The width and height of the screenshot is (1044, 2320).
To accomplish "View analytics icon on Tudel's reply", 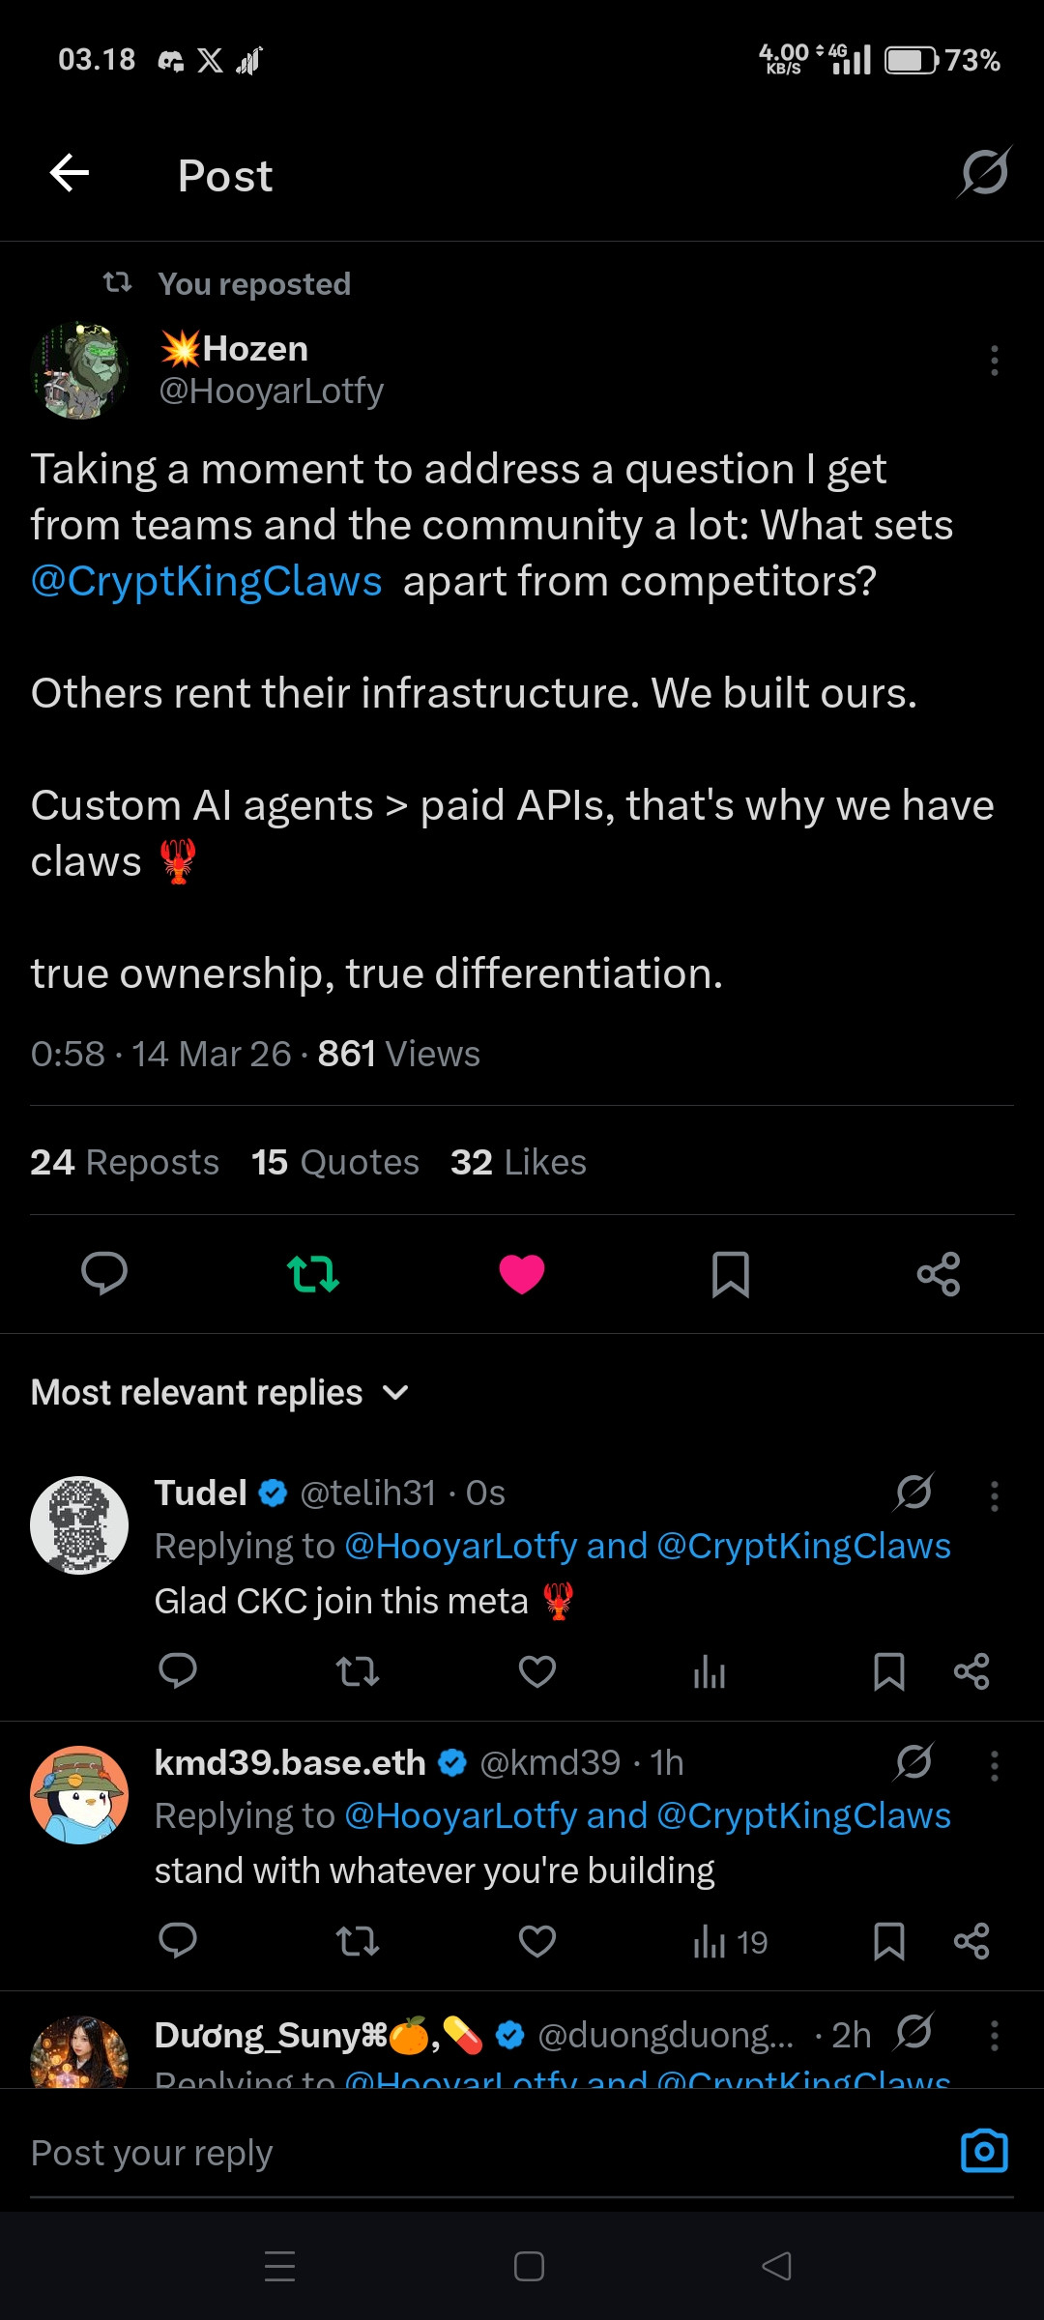I will point(710,1671).
